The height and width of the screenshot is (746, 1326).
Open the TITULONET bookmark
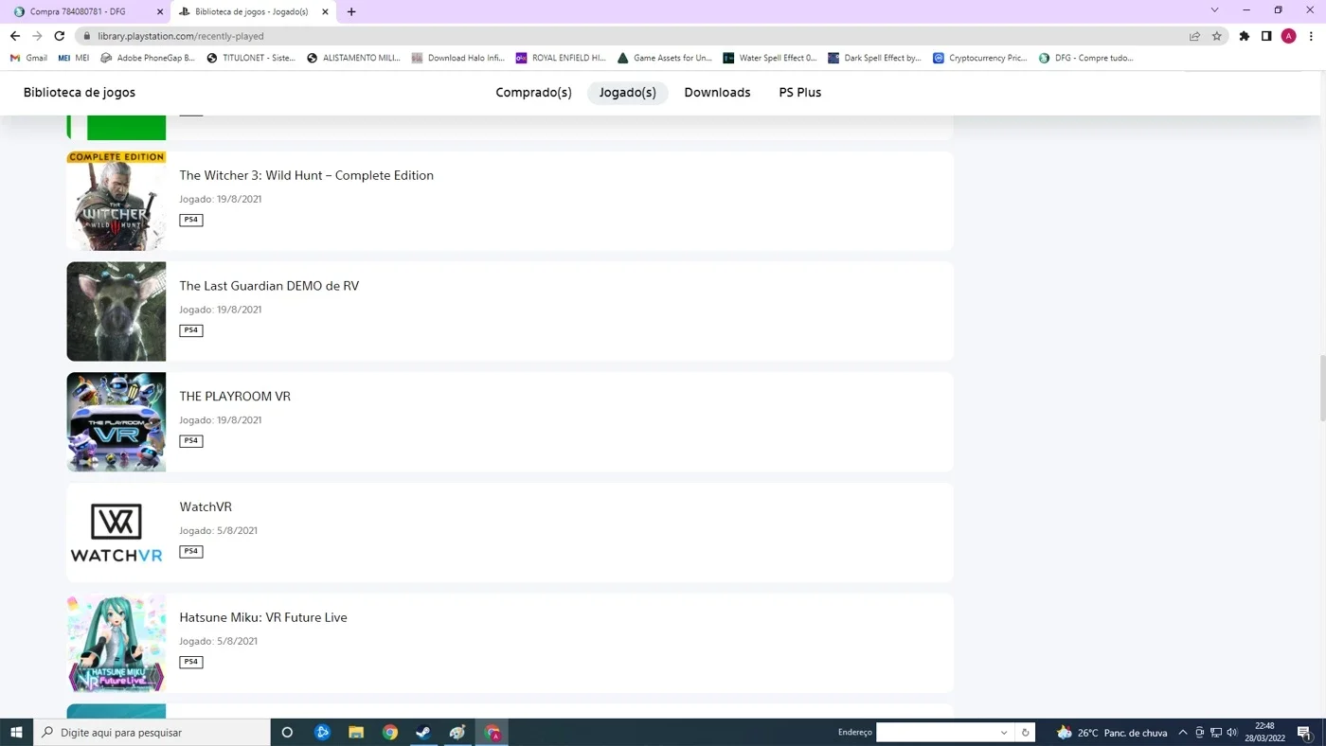[251, 58]
